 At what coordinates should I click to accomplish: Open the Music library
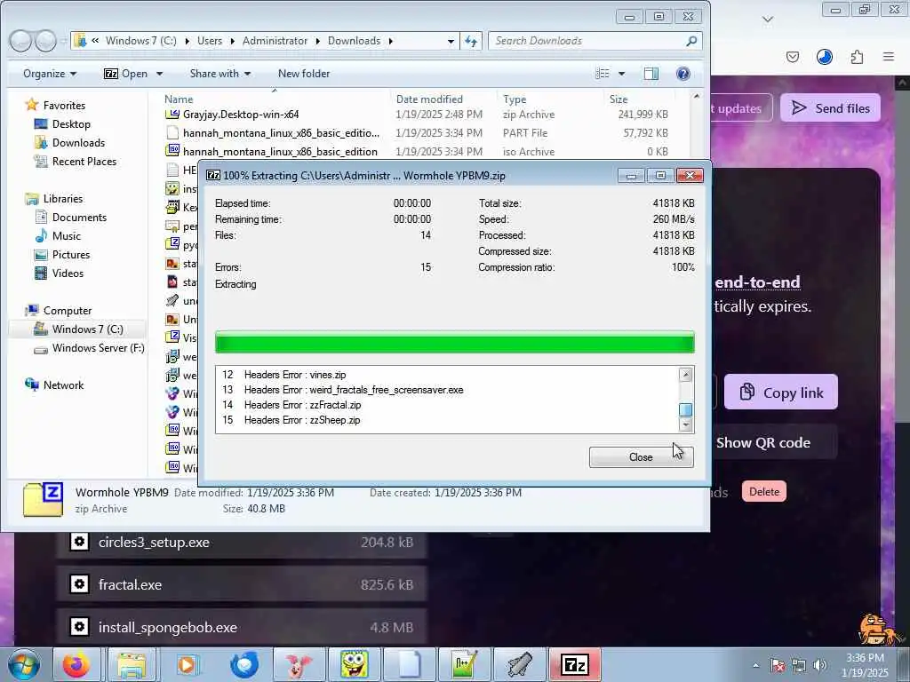pyautogui.click(x=66, y=235)
